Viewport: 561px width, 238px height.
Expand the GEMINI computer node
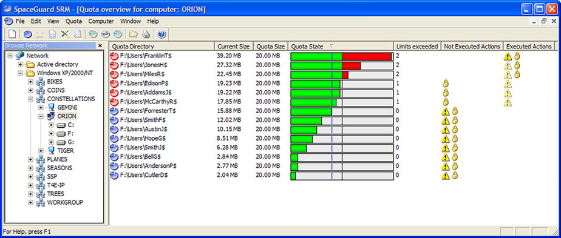(x=41, y=107)
